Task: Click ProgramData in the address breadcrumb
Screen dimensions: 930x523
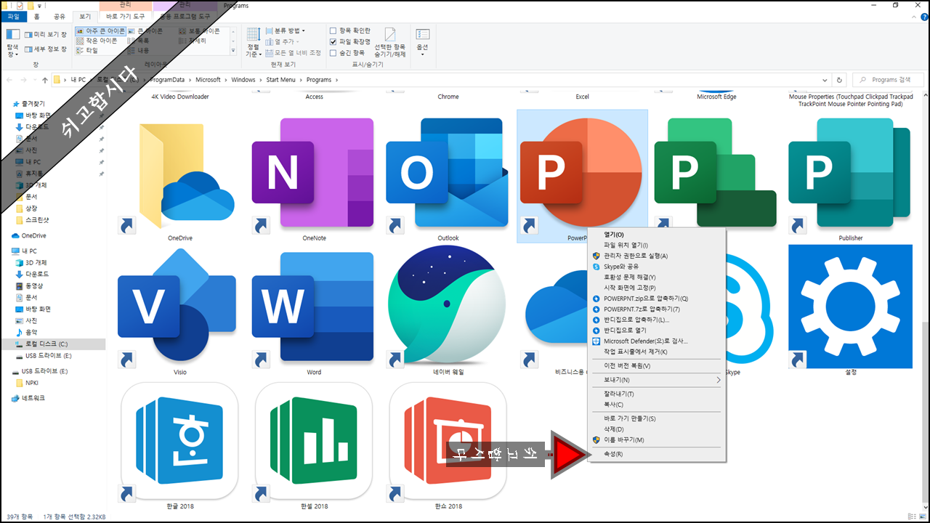Action: click(167, 80)
